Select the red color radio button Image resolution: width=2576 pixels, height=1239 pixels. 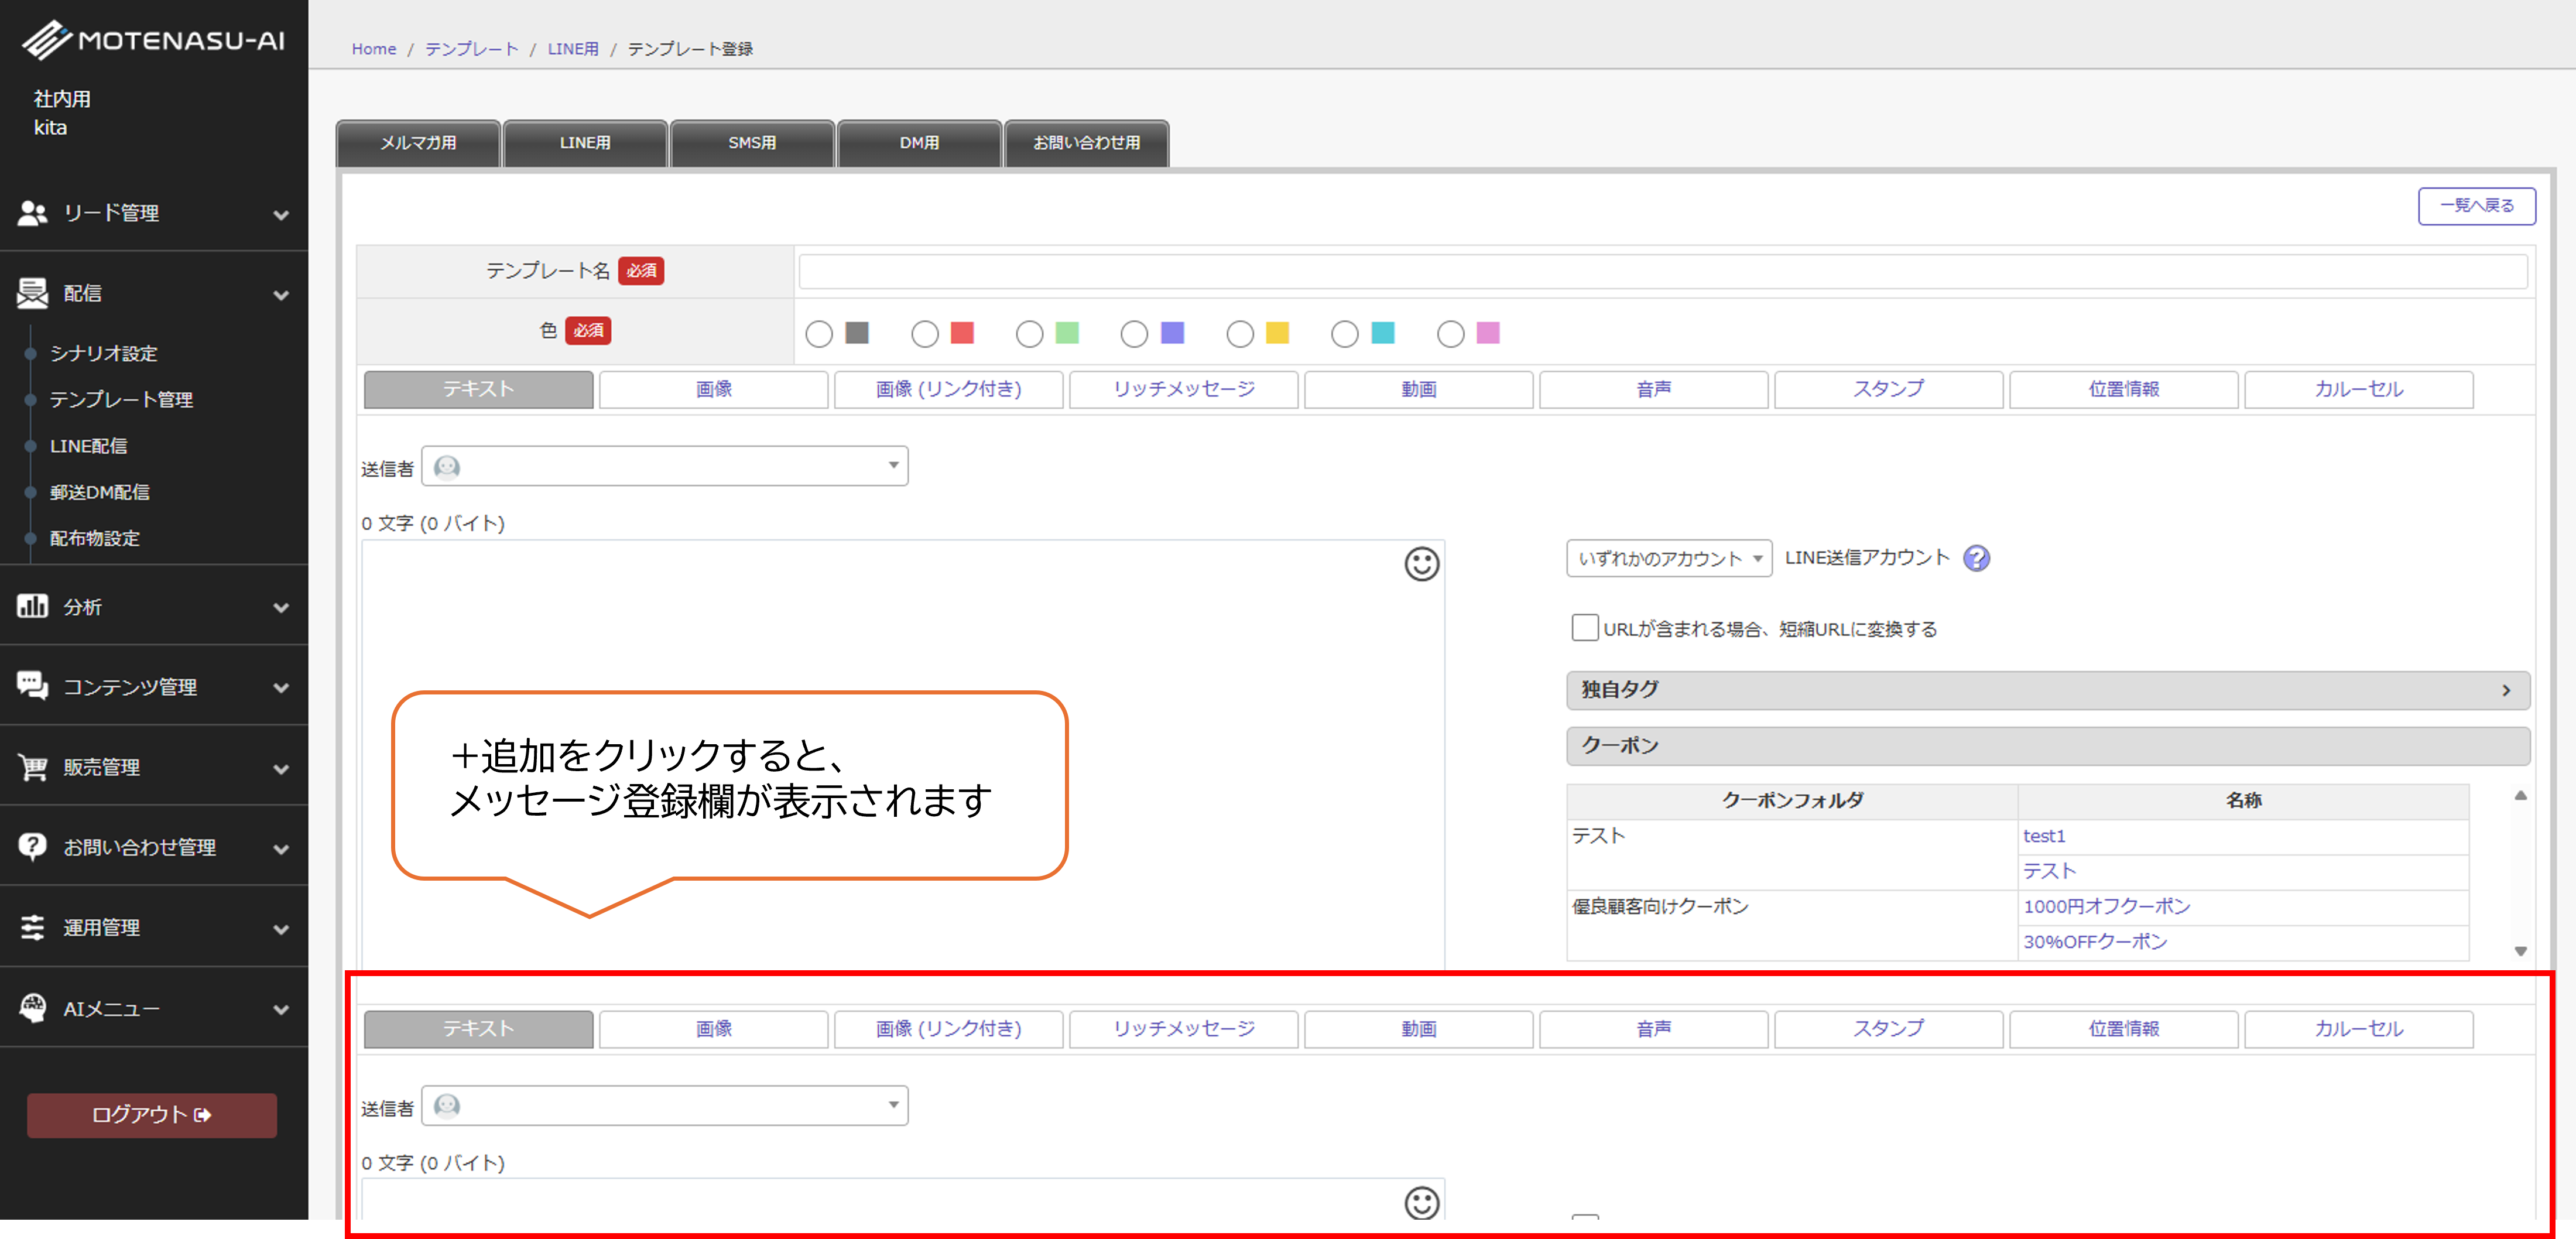pyautogui.click(x=925, y=334)
